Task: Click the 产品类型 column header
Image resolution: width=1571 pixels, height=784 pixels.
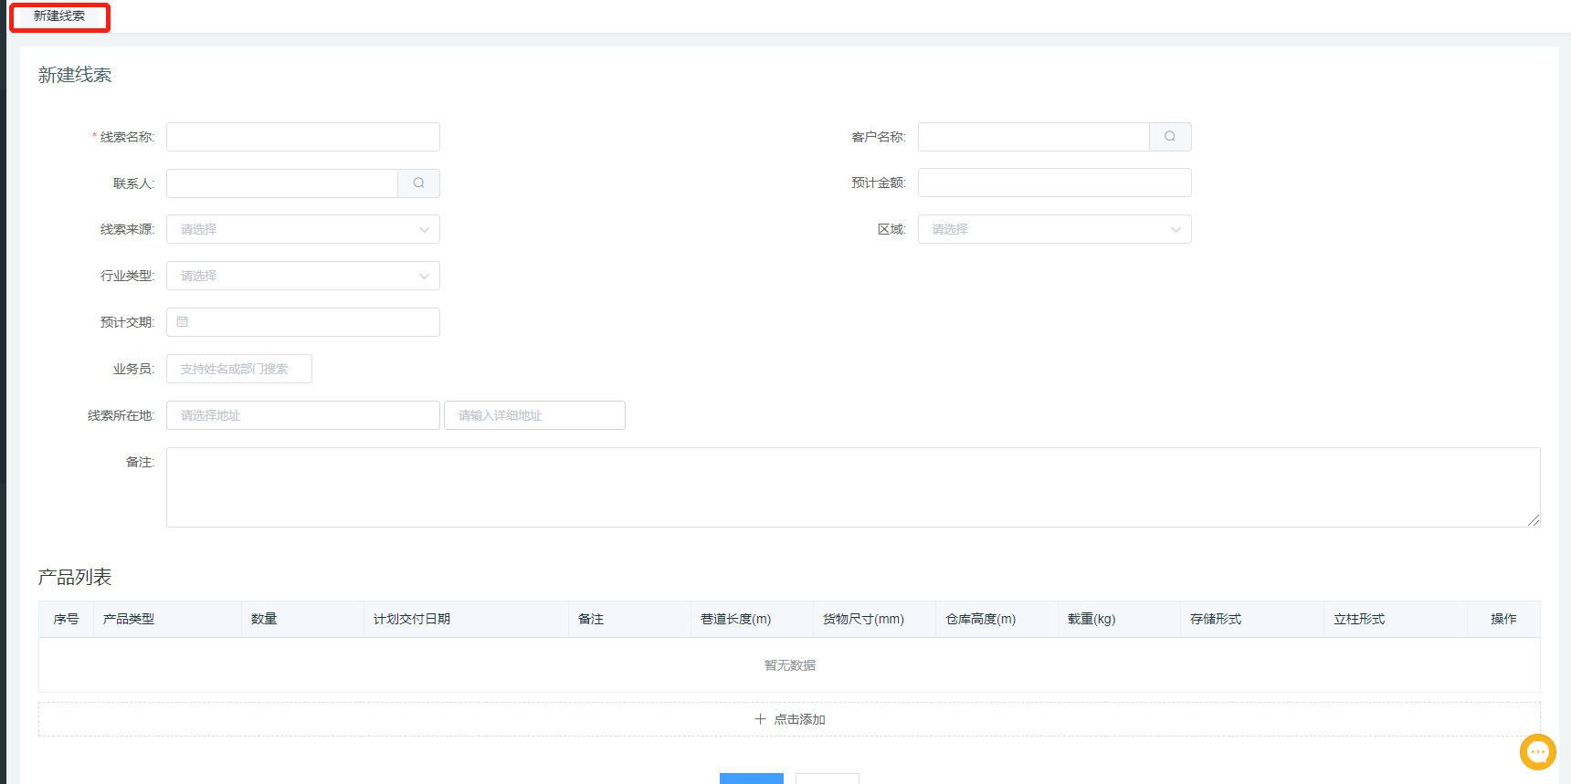Action: [129, 619]
